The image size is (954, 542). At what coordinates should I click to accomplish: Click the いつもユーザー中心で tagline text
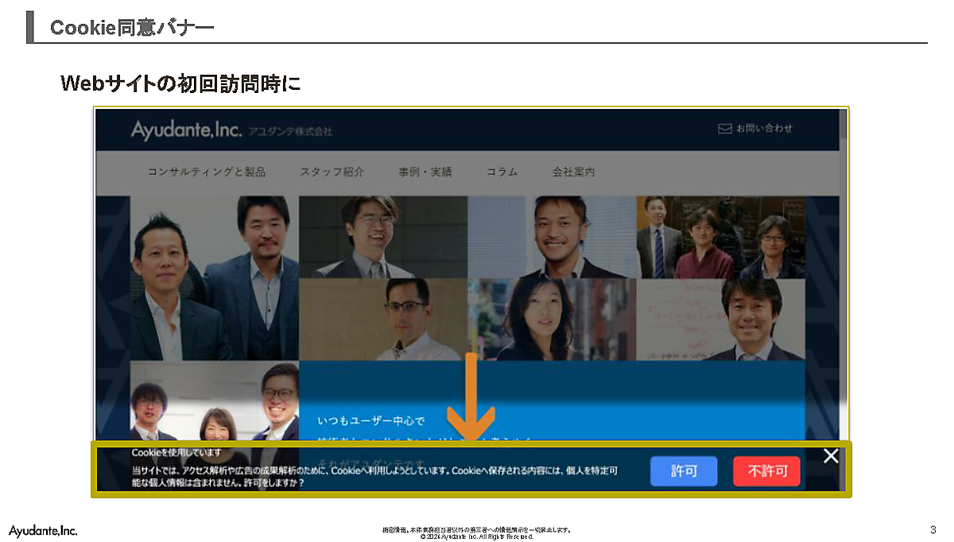tap(371, 420)
